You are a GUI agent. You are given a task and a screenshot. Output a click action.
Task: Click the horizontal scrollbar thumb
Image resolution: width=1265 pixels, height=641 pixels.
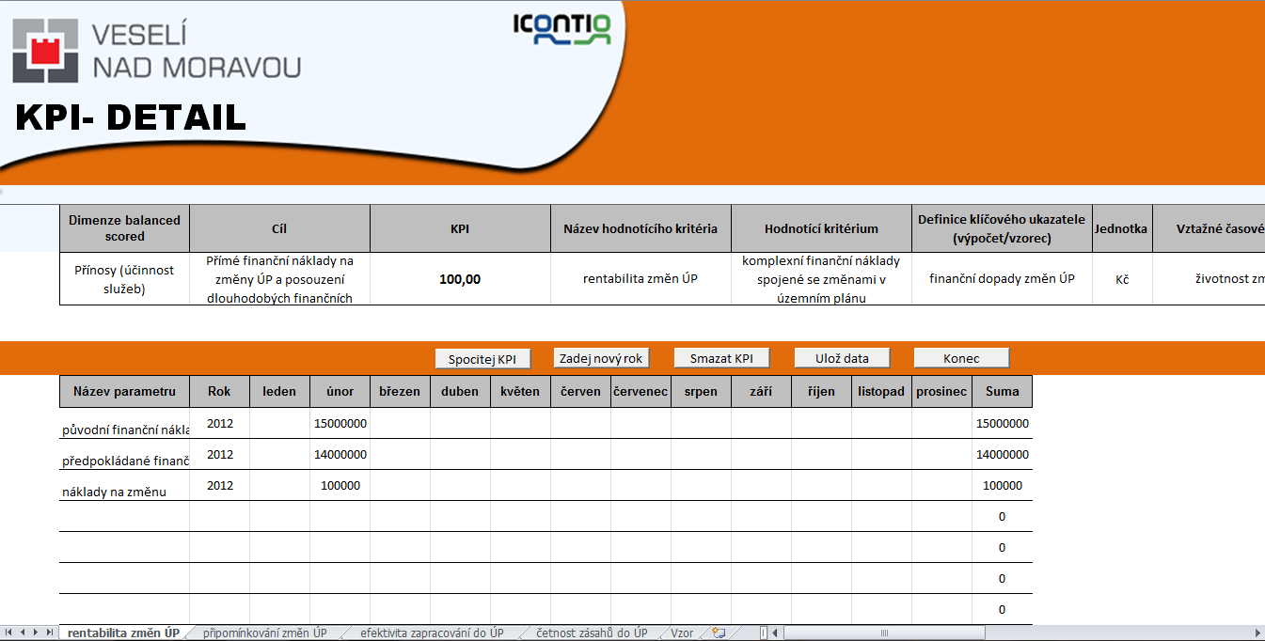click(x=884, y=633)
